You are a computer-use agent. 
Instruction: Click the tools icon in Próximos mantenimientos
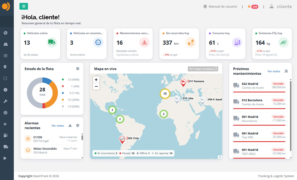click(x=286, y=71)
